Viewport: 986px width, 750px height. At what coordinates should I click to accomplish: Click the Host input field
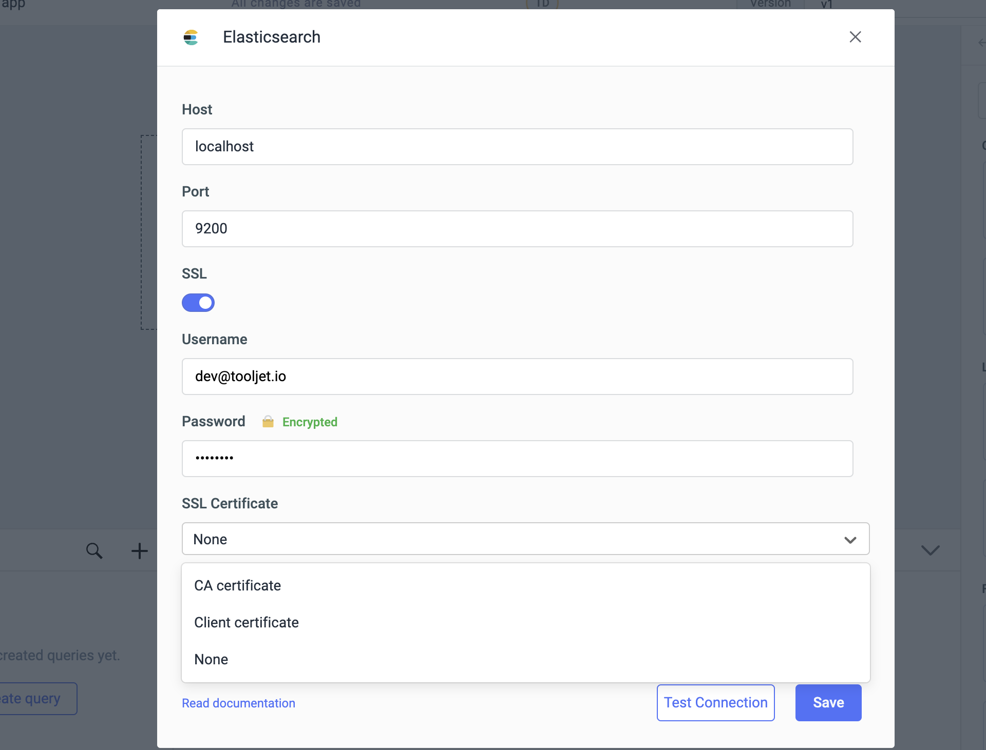click(x=518, y=147)
